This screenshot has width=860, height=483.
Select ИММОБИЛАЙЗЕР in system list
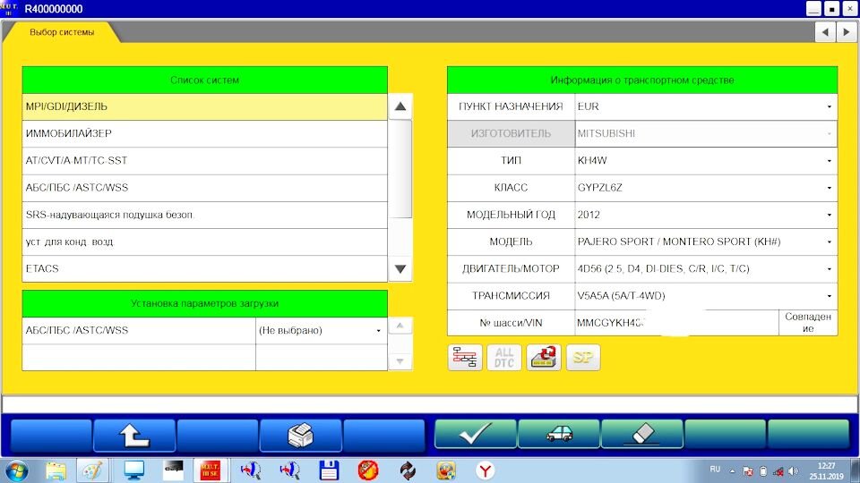click(204, 133)
